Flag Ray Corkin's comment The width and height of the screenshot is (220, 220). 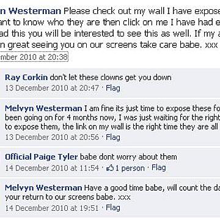[113, 88]
